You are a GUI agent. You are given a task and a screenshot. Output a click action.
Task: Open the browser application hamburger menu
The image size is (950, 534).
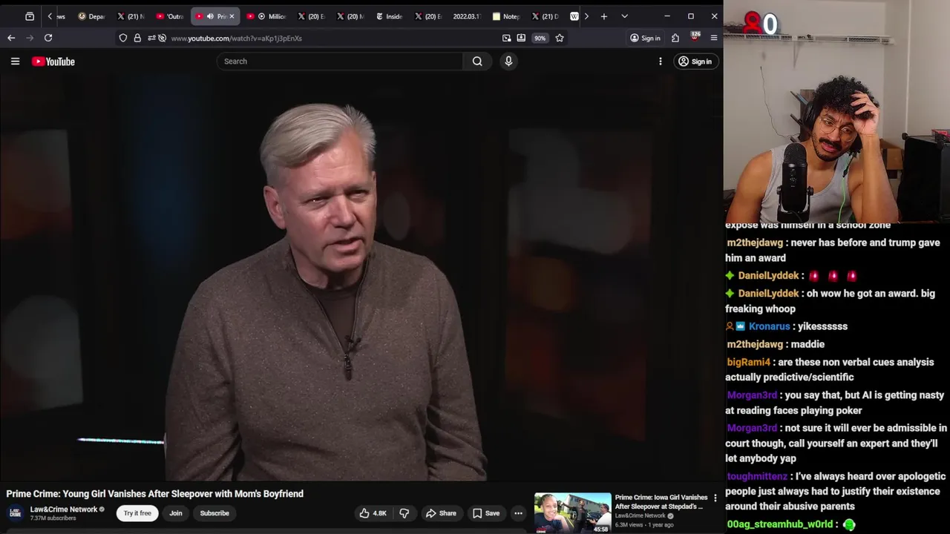[714, 38]
